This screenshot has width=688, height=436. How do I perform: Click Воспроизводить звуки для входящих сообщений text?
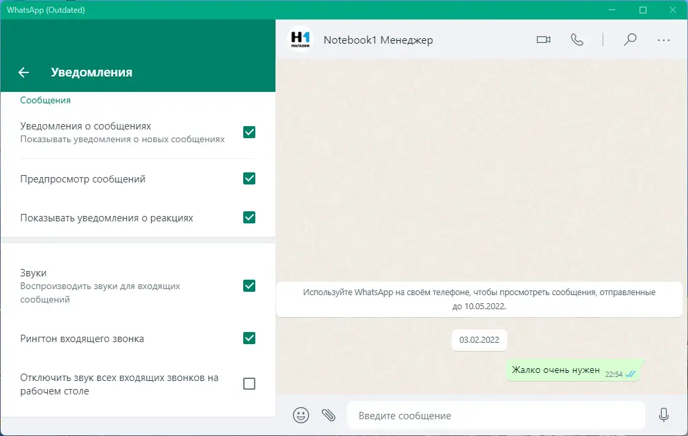(x=100, y=292)
